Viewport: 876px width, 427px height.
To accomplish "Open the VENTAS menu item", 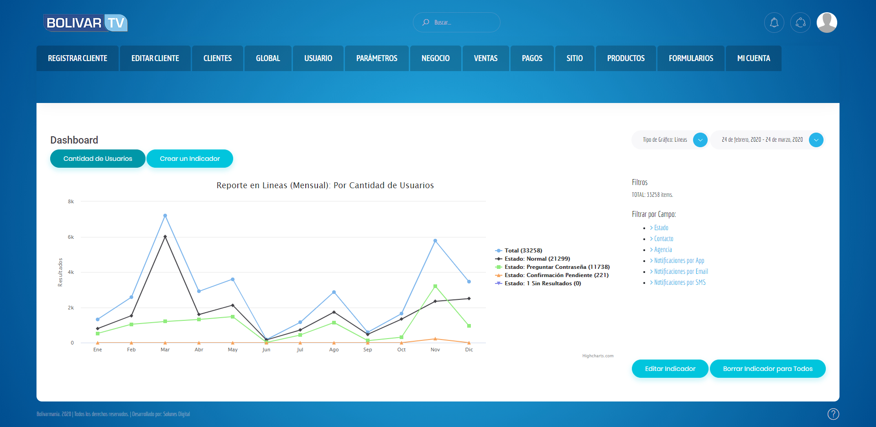I will [x=485, y=58].
